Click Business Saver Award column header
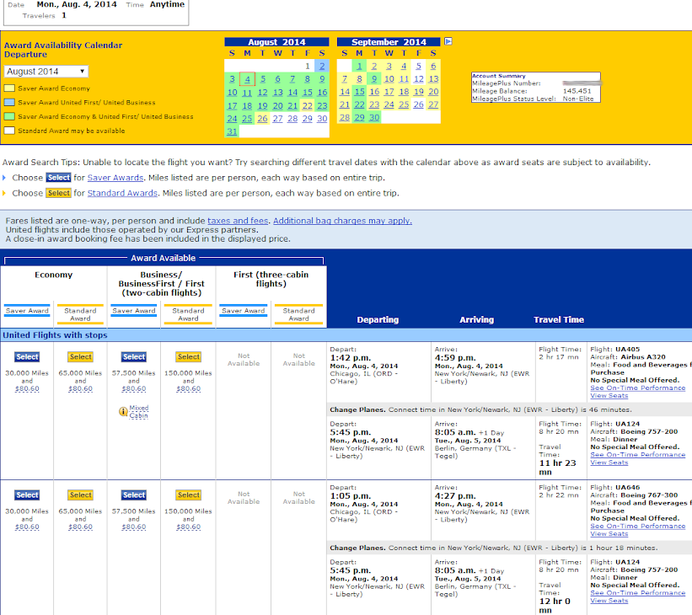 (134, 311)
